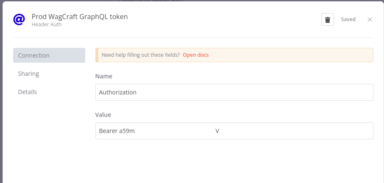
Task: Click the blue @ Header Auth credential icon
Action: coord(19,19)
